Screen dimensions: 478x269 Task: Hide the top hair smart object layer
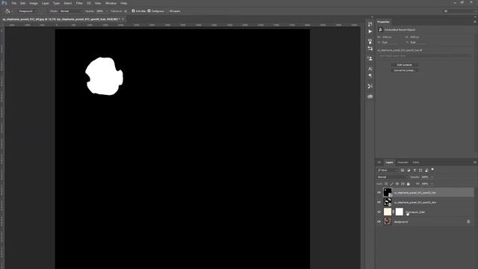pos(379,193)
